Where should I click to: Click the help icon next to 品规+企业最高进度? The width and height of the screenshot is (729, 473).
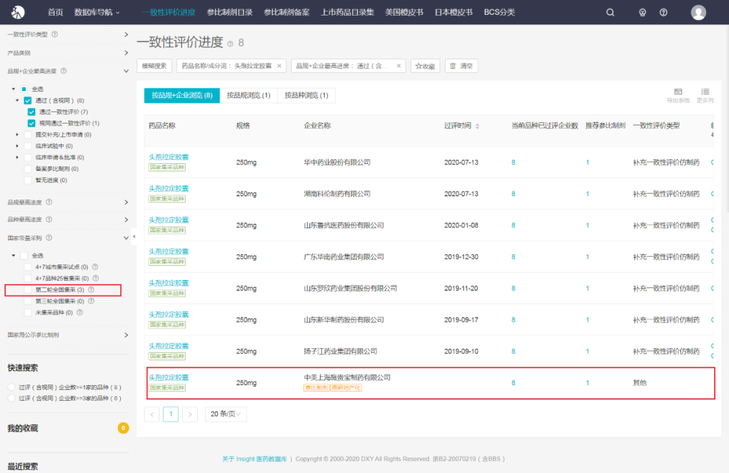63,71
